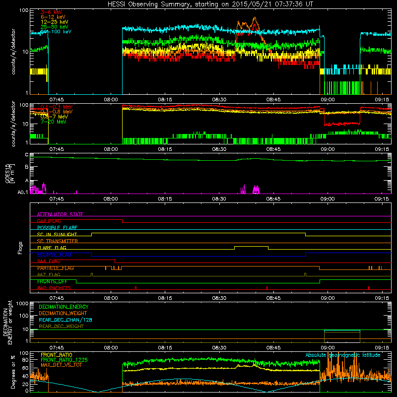Select the BAD_PACKETS flag label
This screenshot has width=397, height=397.
(54, 288)
